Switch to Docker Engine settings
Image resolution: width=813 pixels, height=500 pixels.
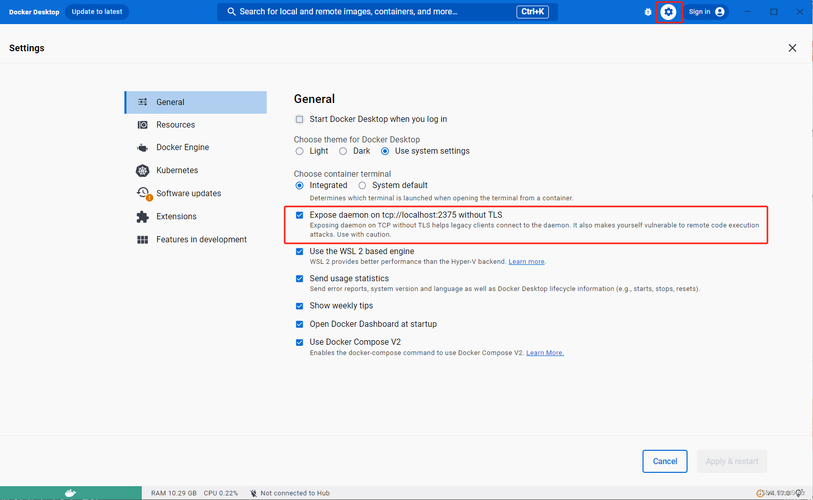coord(196,148)
